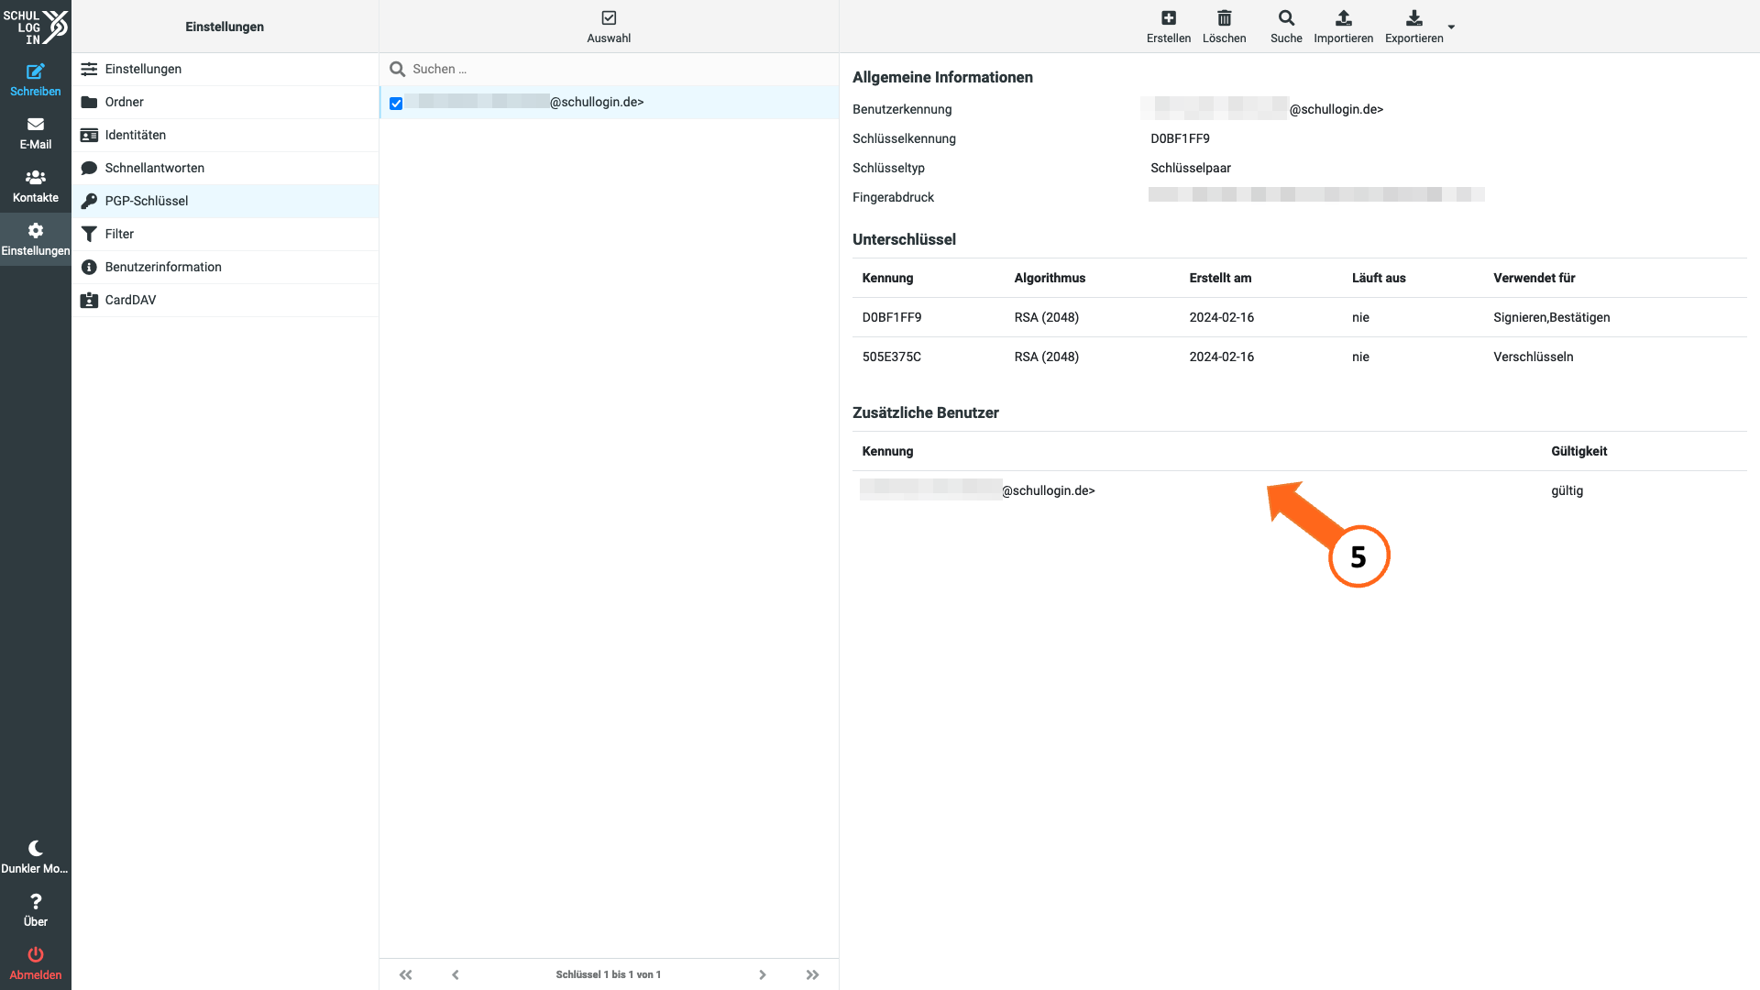Go to first page of keys
This screenshot has height=990, width=1760.
point(405,974)
